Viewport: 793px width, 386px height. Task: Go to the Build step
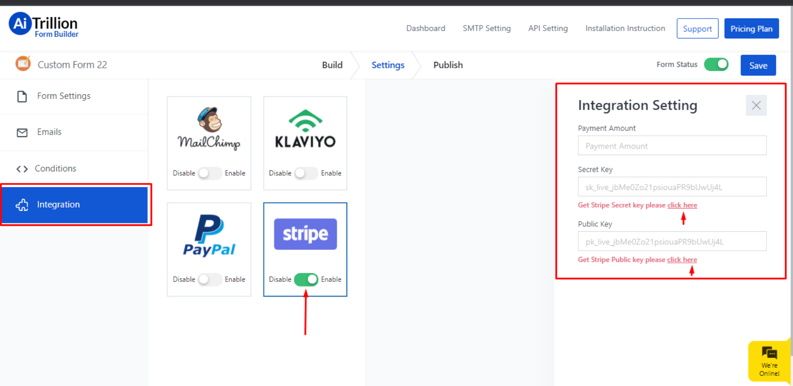332,65
